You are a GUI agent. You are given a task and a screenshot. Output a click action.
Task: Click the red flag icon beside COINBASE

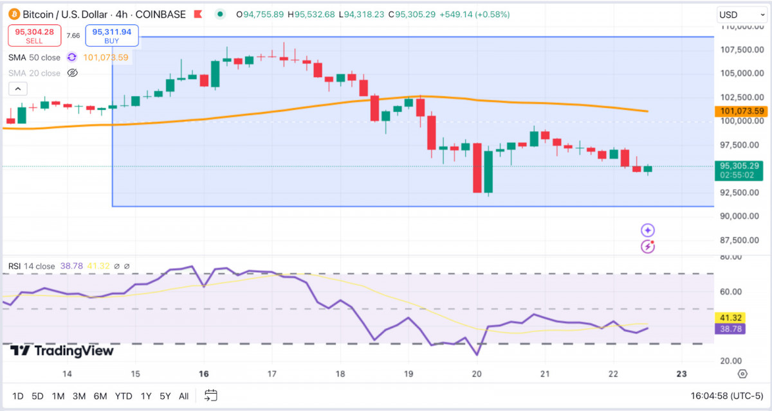(x=199, y=14)
